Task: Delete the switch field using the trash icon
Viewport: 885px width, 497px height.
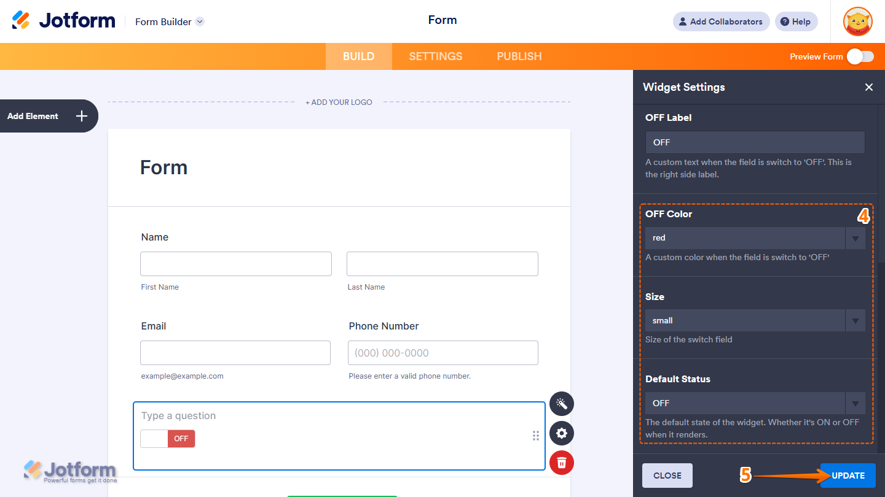Action: point(561,463)
